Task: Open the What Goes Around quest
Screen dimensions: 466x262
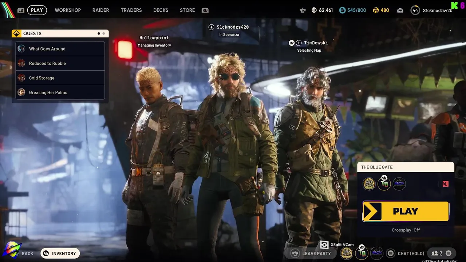Action: click(x=60, y=49)
